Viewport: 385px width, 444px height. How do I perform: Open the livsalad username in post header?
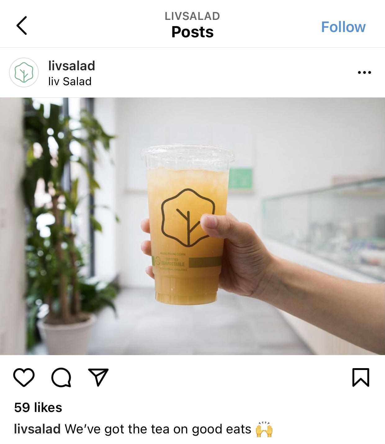[x=72, y=66]
